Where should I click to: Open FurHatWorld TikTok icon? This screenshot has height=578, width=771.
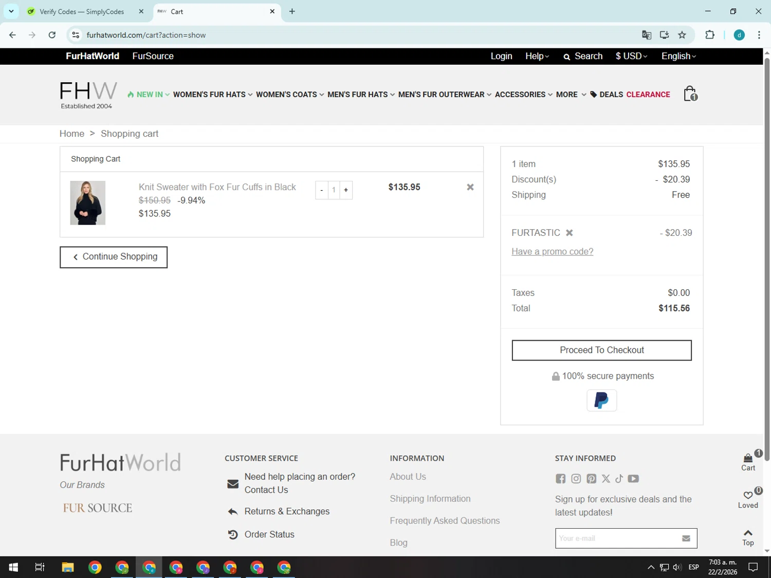[x=619, y=479]
